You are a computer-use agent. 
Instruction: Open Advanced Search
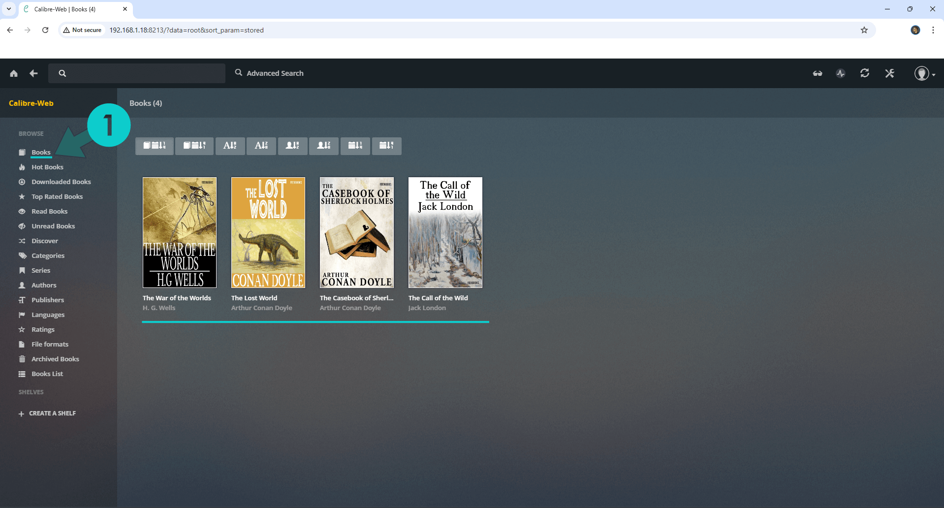click(x=269, y=73)
